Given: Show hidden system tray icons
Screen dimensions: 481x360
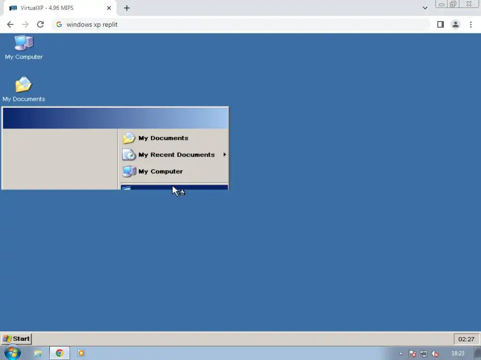Looking at the screenshot, I should 401,353.
